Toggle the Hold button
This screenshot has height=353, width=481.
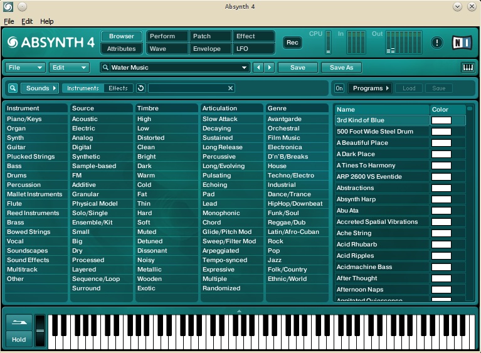[19, 339]
